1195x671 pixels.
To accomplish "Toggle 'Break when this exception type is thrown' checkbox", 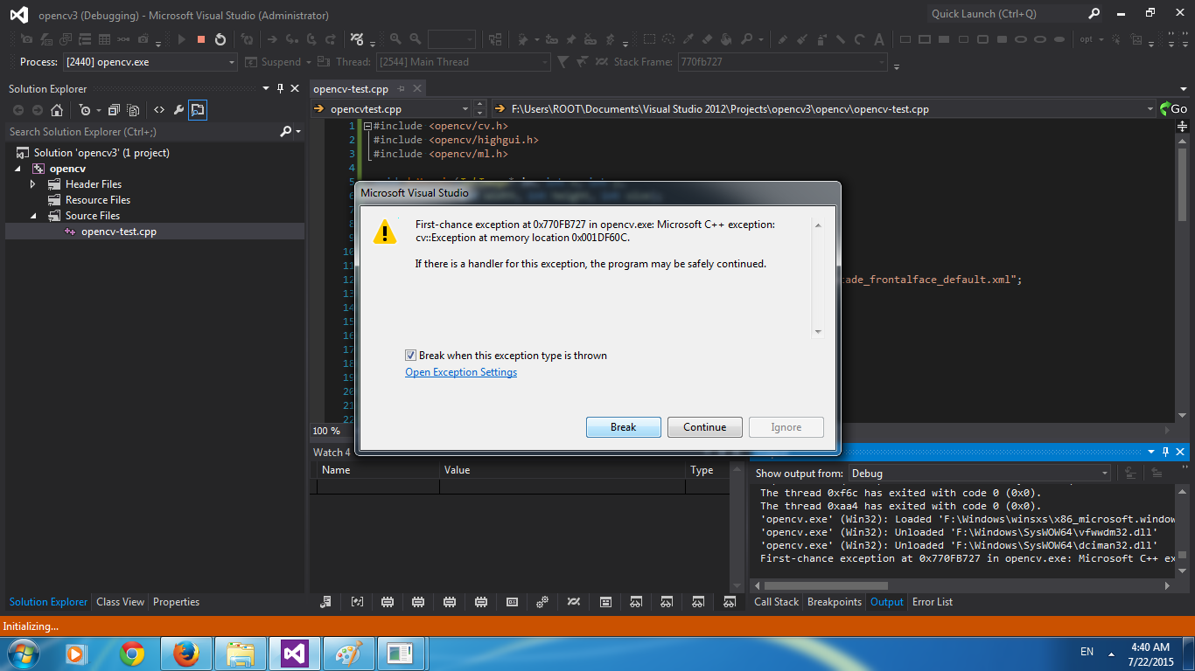I will pos(410,356).
